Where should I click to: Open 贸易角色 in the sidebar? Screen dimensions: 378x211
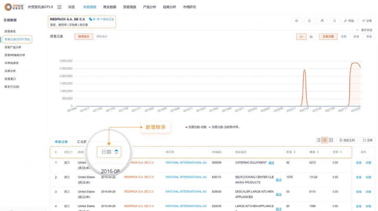(10, 32)
